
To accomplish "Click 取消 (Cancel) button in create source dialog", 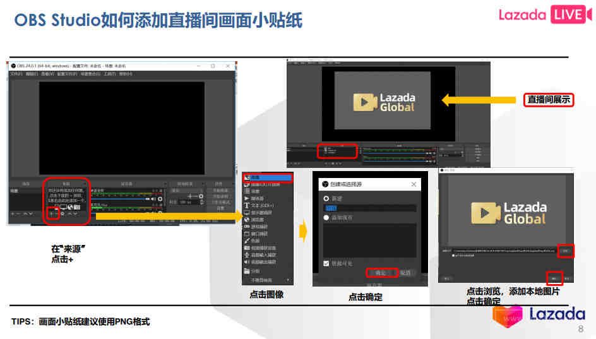I will (405, 273).
